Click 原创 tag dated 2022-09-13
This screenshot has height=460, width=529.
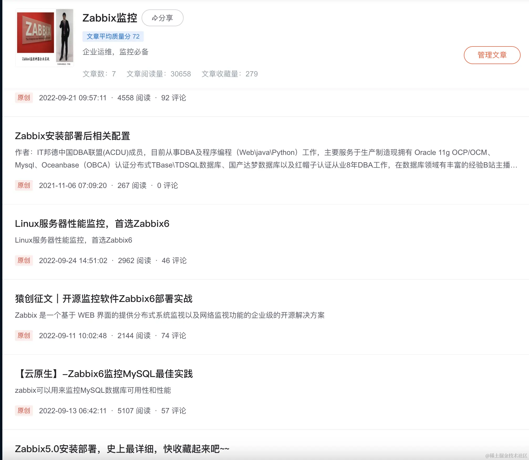tap(24, 411)
